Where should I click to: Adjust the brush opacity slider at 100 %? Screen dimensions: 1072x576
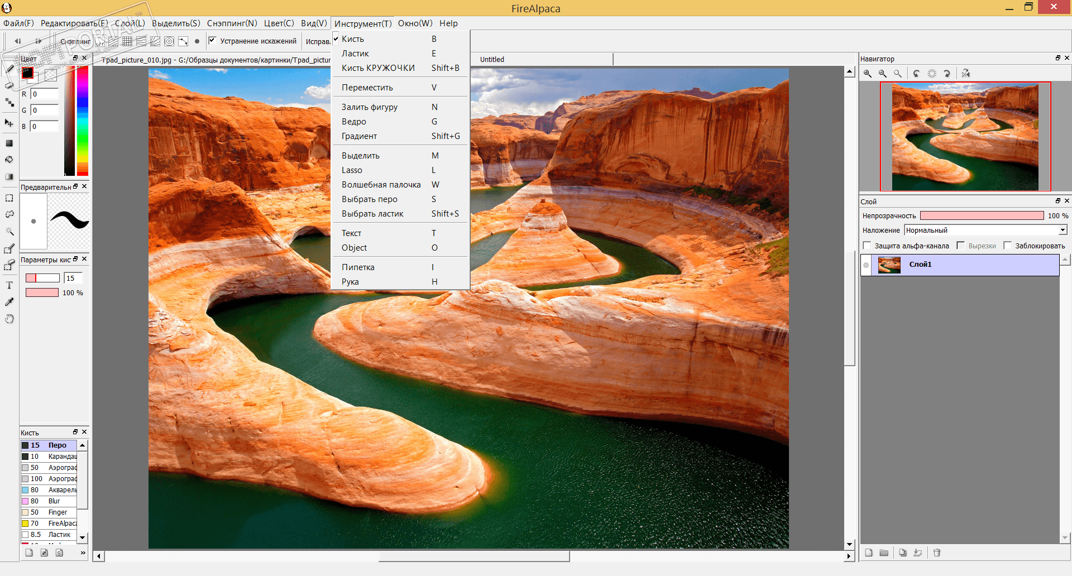(42, 292)
